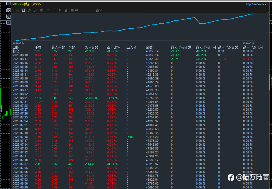This screenshot has width=272, height=189.
Task: Click the 盈亏金额 column header
Action: click(91, 47)
